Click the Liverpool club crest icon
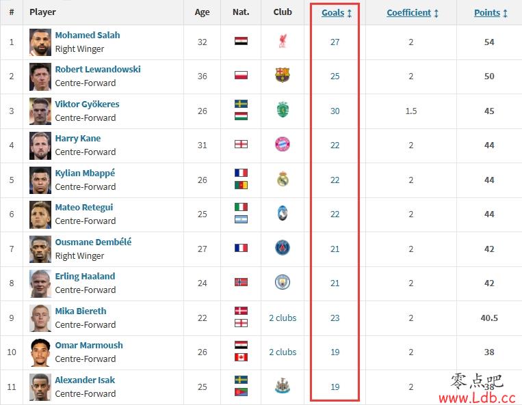The height and width of the screenshot is (405, 522). tap(283, 42)
